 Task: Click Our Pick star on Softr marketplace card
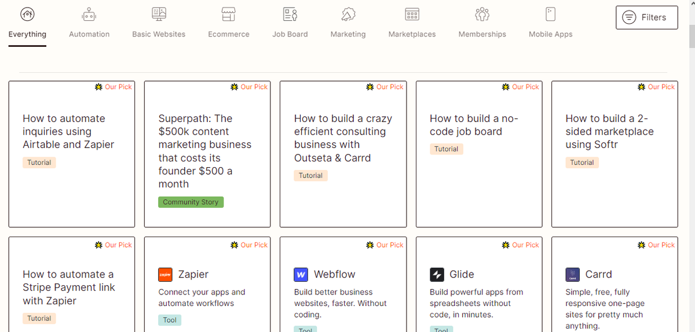(641, 87)
